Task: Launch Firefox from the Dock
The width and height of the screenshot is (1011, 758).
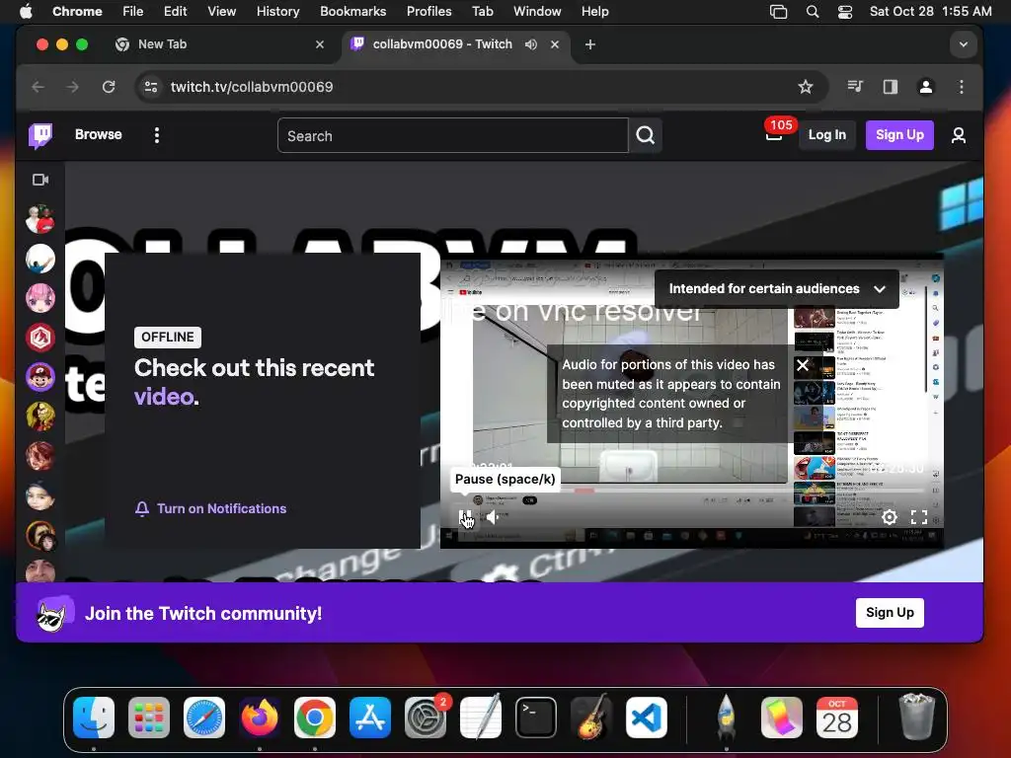Action: click(260, 718)
